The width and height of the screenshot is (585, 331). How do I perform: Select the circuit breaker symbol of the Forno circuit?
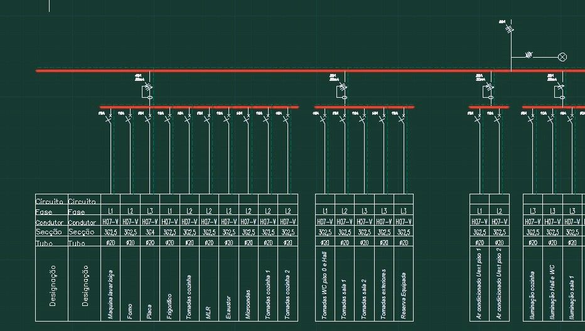coord(129,119)
